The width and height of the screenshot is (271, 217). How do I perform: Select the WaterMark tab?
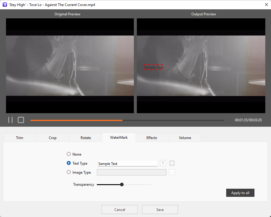click(x=119, y=138)
